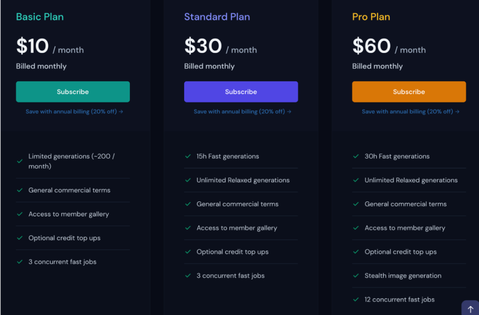
Task: Open Basic Plan annual billing (20% off) link
Action: click(74, 112)
